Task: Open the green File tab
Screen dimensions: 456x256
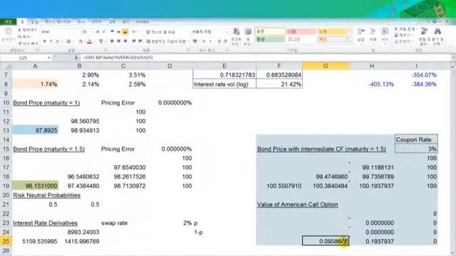Action: click(8, 22)
